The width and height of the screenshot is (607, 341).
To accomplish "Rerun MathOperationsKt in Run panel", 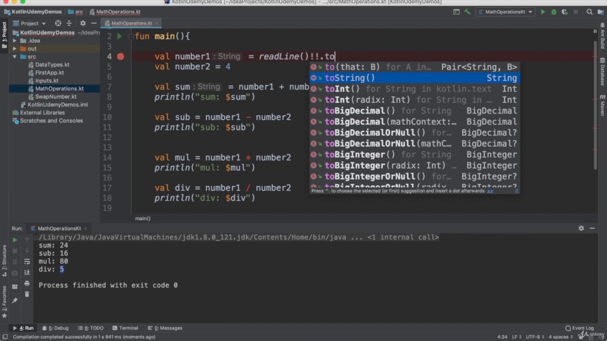I will point(15,240).
